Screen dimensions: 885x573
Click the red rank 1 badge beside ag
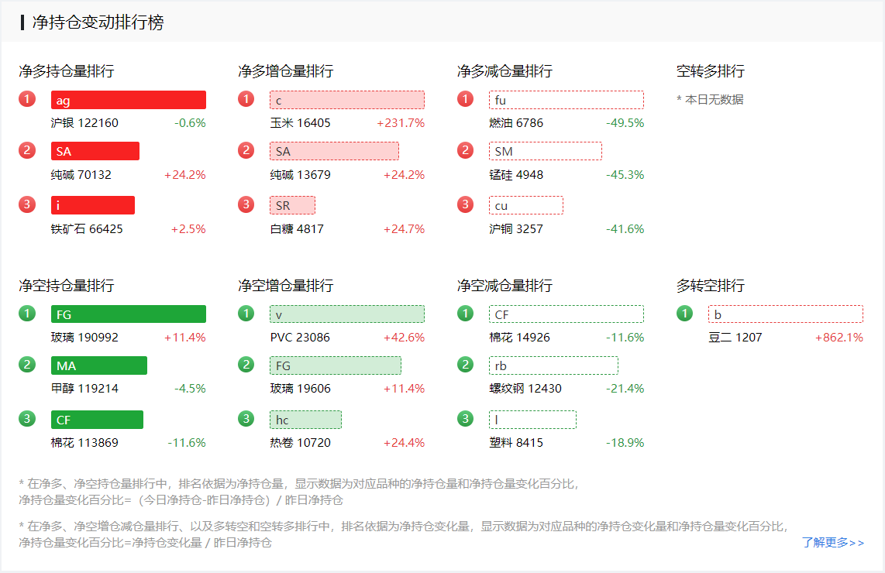click(x=28, y=99)
